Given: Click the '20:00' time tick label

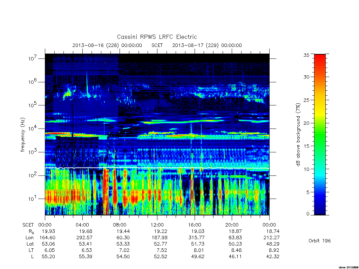Looking at the screenshot, I should tap(232, 225).
